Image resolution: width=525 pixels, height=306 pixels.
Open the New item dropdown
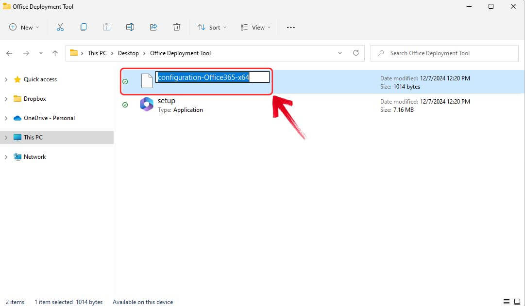(24, 28)
